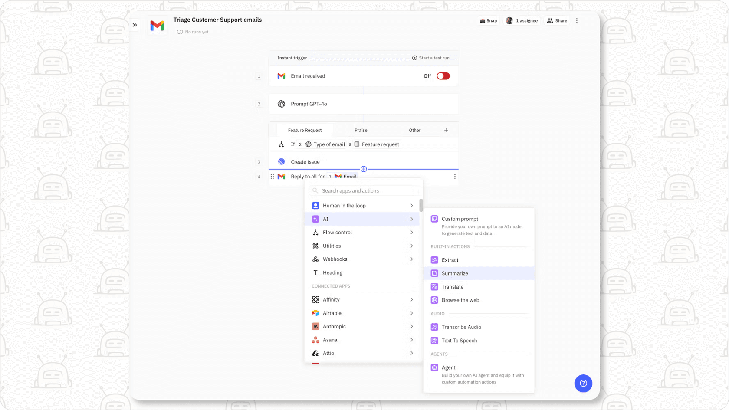
Task: Click Start a test run
Action: click(x=431, y=58)
